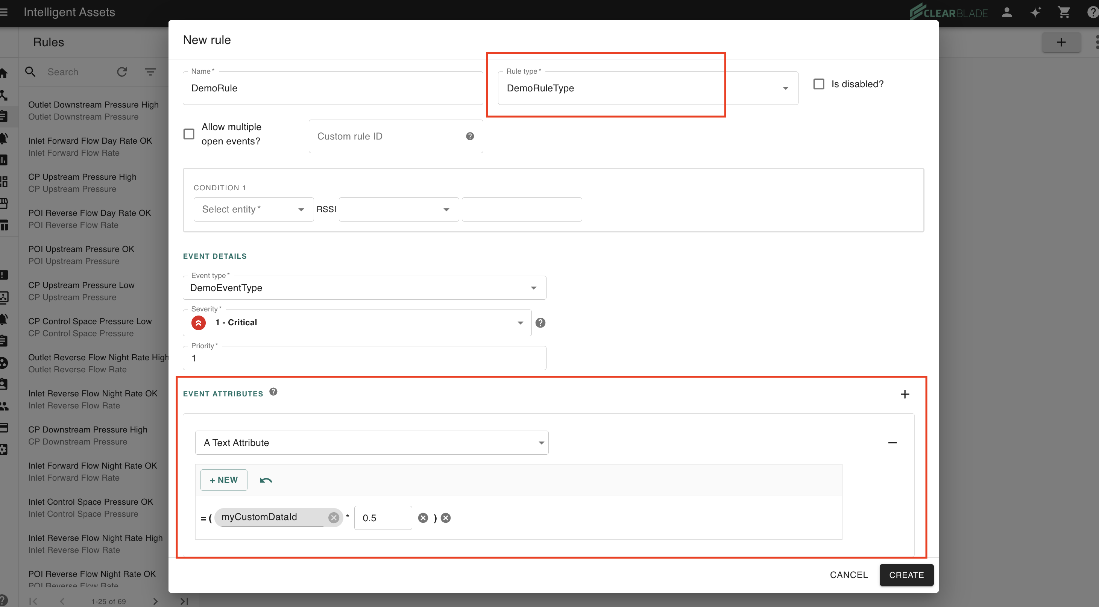Expand the Select entity dropdown
Image resolution: width=1099 pixels, height=607 pixels.
[x=253, y=209]
